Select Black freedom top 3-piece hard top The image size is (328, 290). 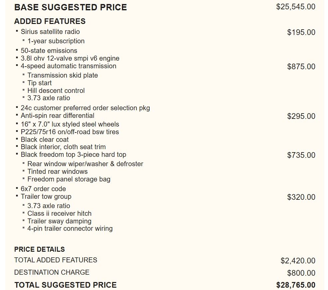coord(74,154)
